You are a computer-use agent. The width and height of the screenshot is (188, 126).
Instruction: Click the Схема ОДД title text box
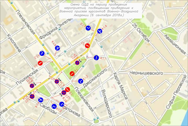(101, 10)
